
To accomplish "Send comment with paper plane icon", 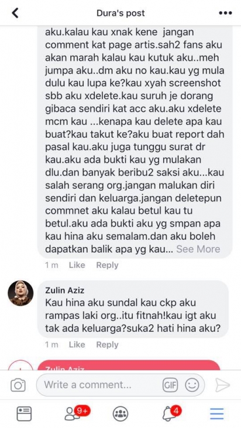I will click(x=222, y=385).
